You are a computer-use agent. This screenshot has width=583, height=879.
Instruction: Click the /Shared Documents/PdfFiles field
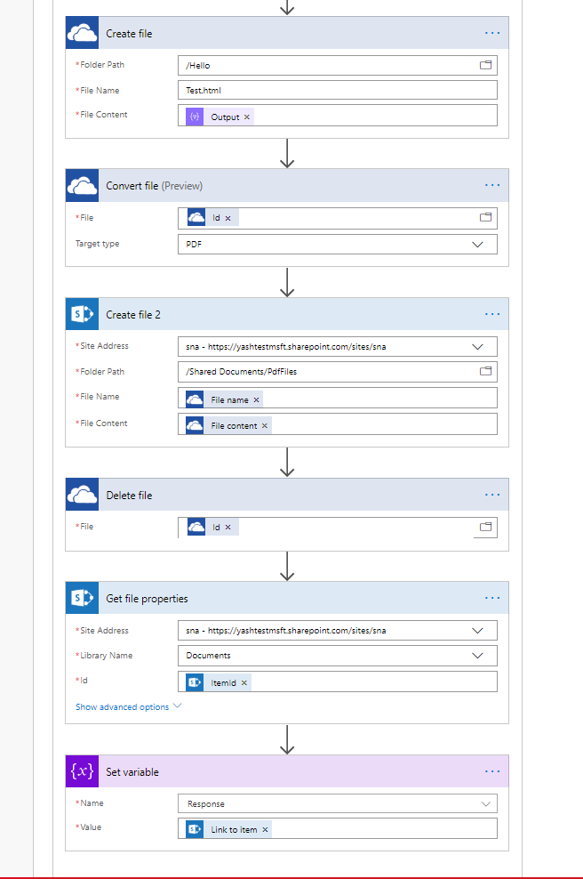pos(338,371)
